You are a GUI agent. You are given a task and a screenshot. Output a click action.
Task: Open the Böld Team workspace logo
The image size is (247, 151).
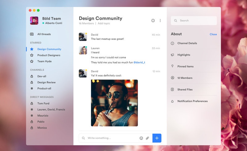pos(34,21)
